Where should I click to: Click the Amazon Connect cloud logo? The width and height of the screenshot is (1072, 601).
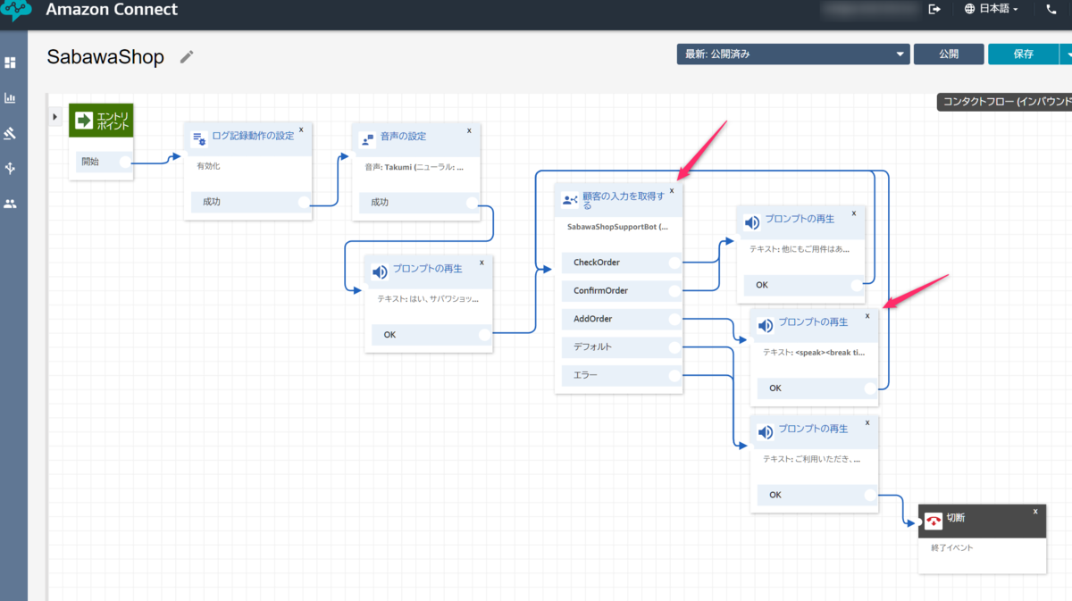coord(17,11)
